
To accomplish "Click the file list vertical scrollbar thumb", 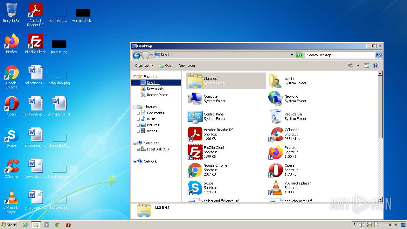I will (380, 107).
